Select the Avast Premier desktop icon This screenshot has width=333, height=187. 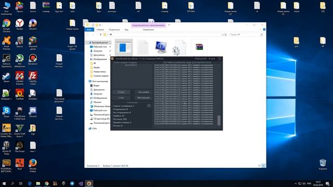point(6,43)
